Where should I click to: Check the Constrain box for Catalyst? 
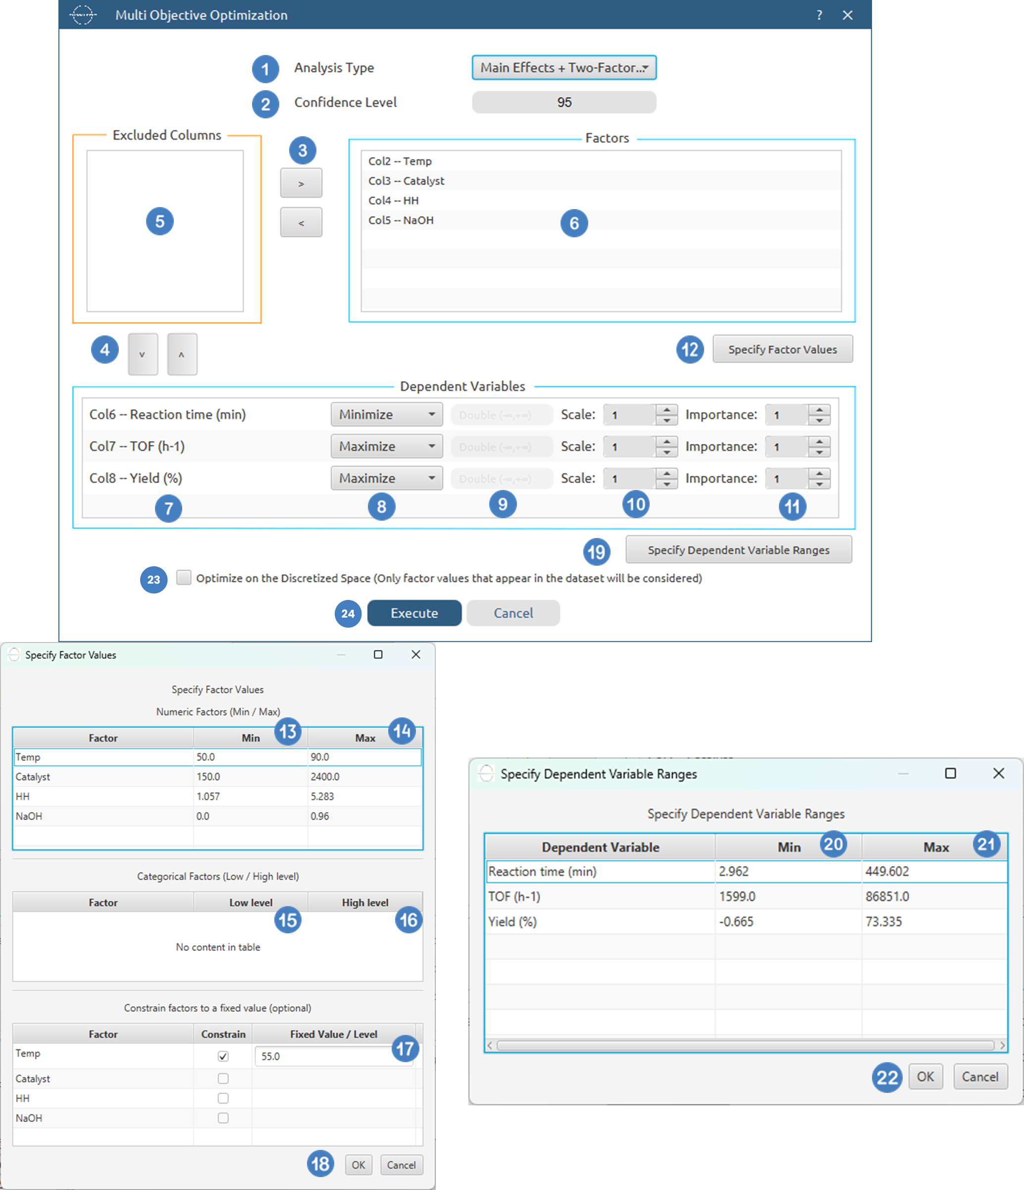[223, 1078]
